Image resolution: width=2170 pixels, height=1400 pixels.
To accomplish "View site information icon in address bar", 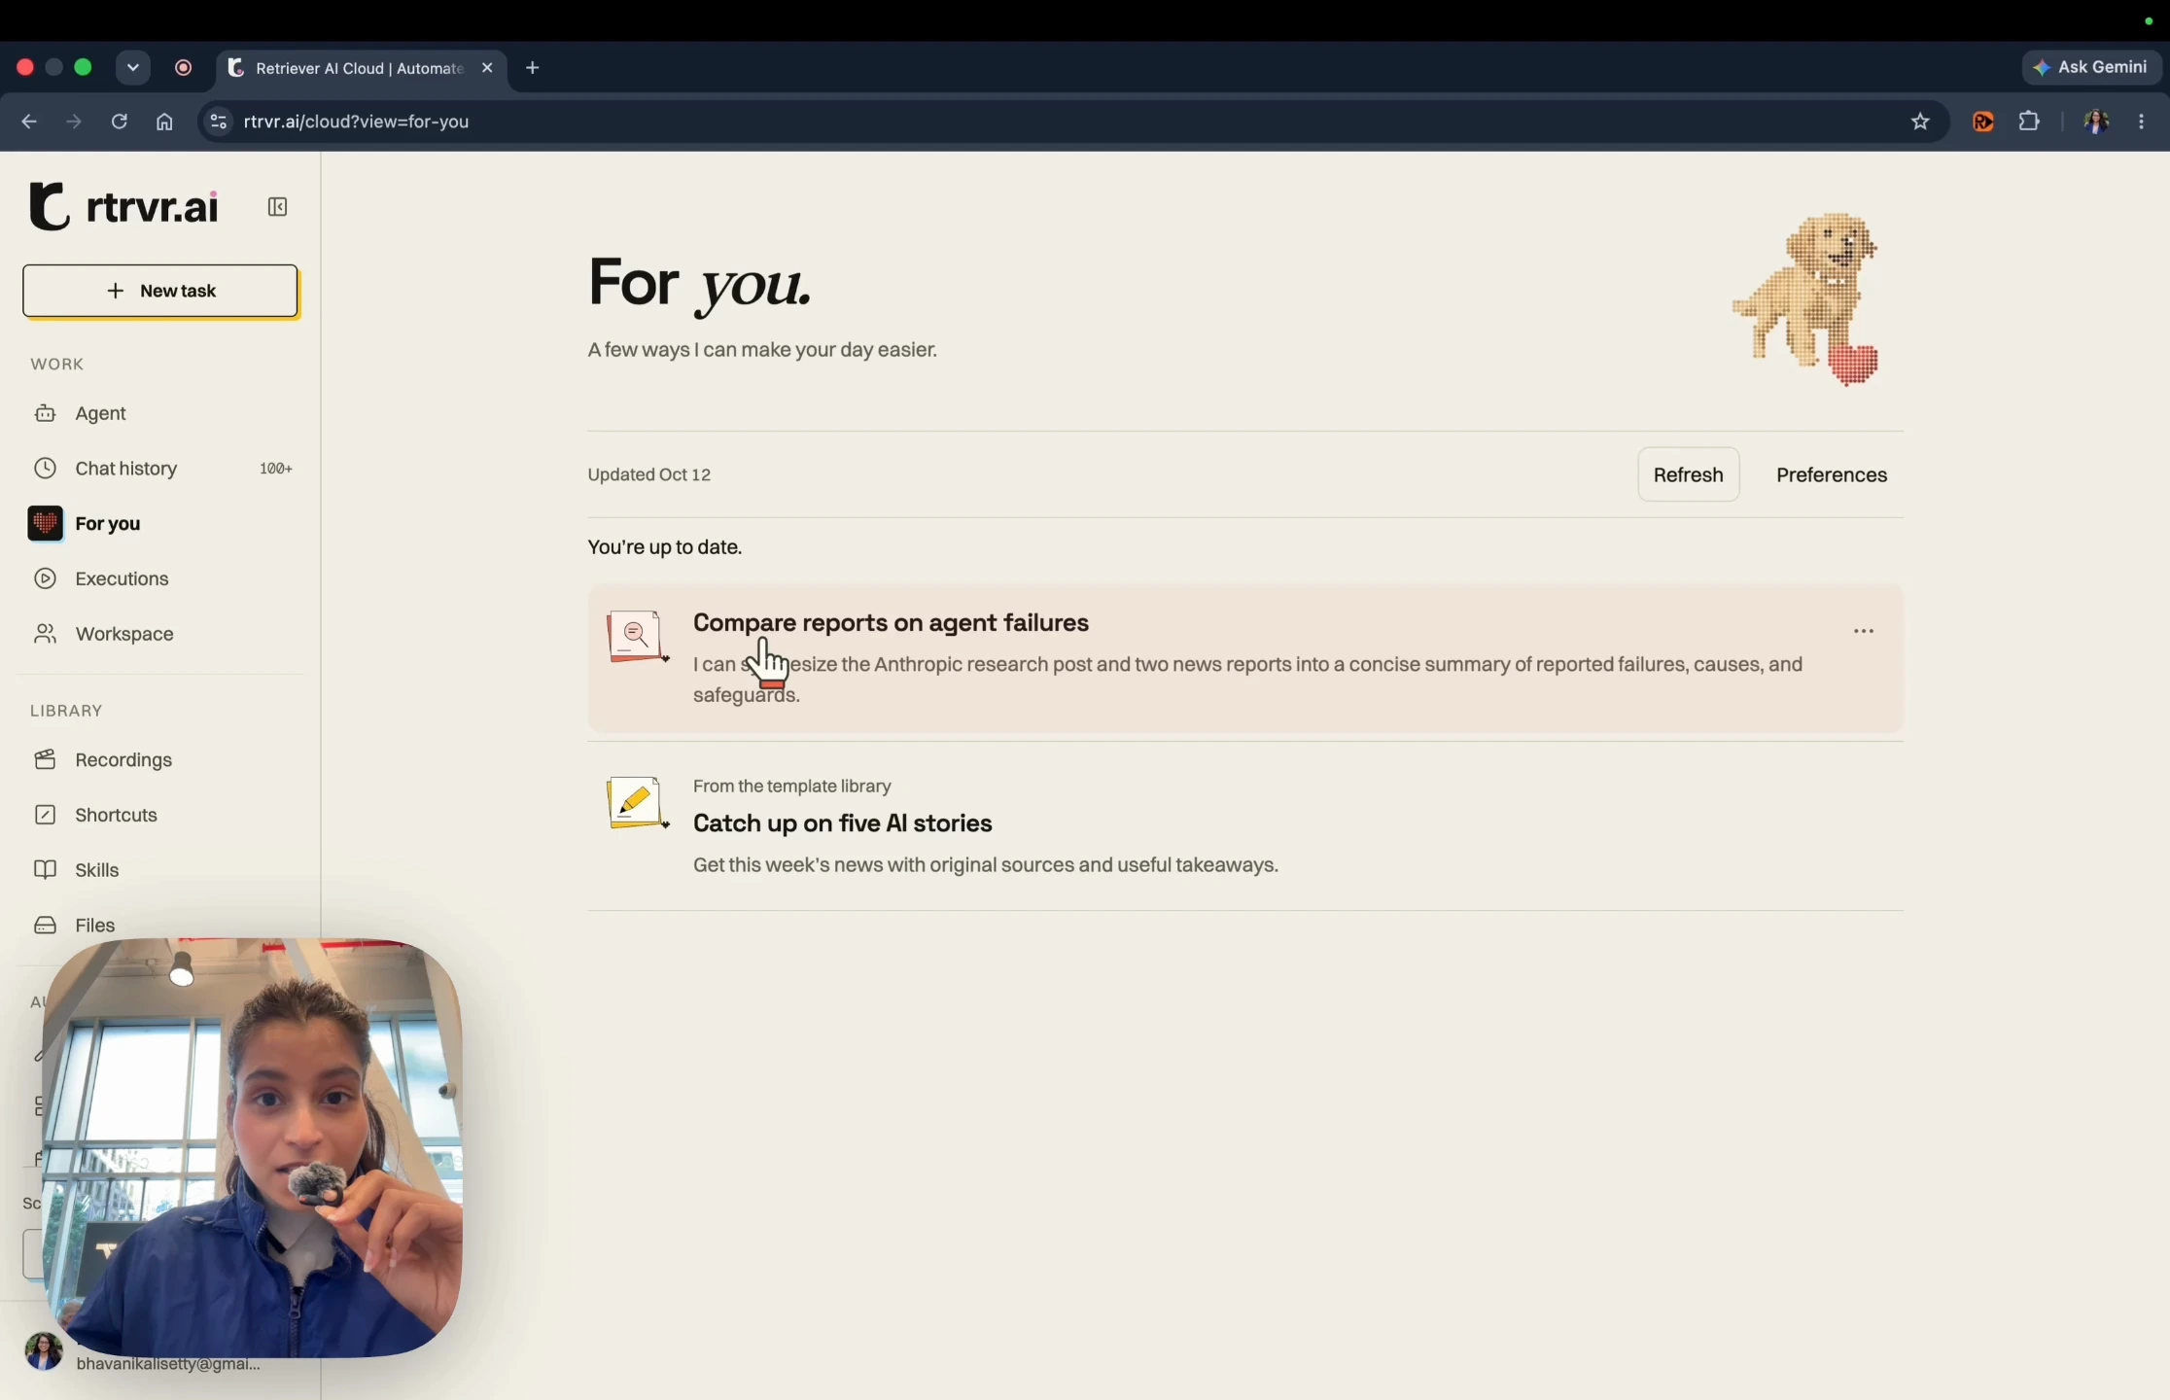I will tap(219, 122).
